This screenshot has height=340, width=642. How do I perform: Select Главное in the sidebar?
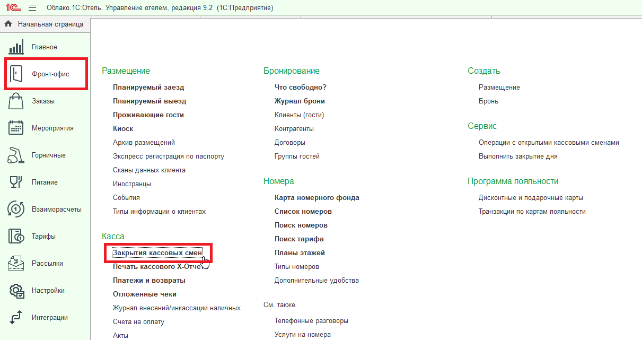(45, 47)
